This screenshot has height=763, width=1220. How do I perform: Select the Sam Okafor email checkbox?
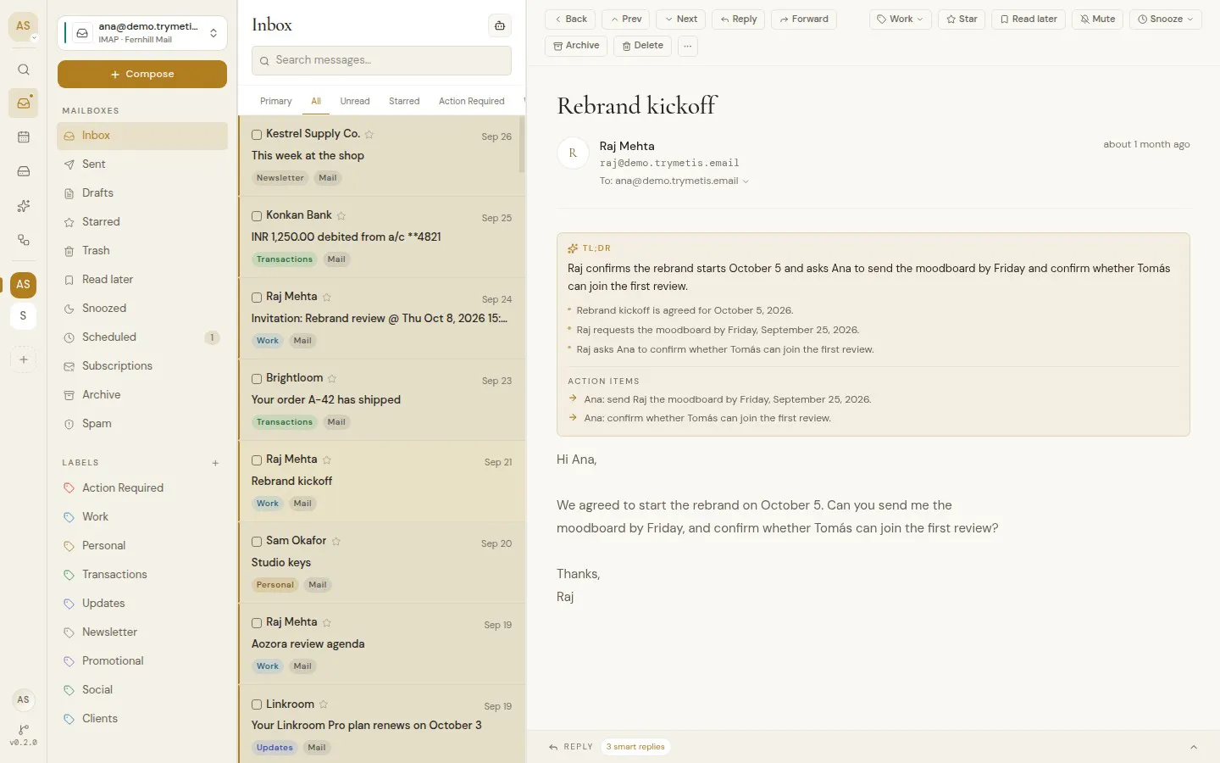click(257, 542)
